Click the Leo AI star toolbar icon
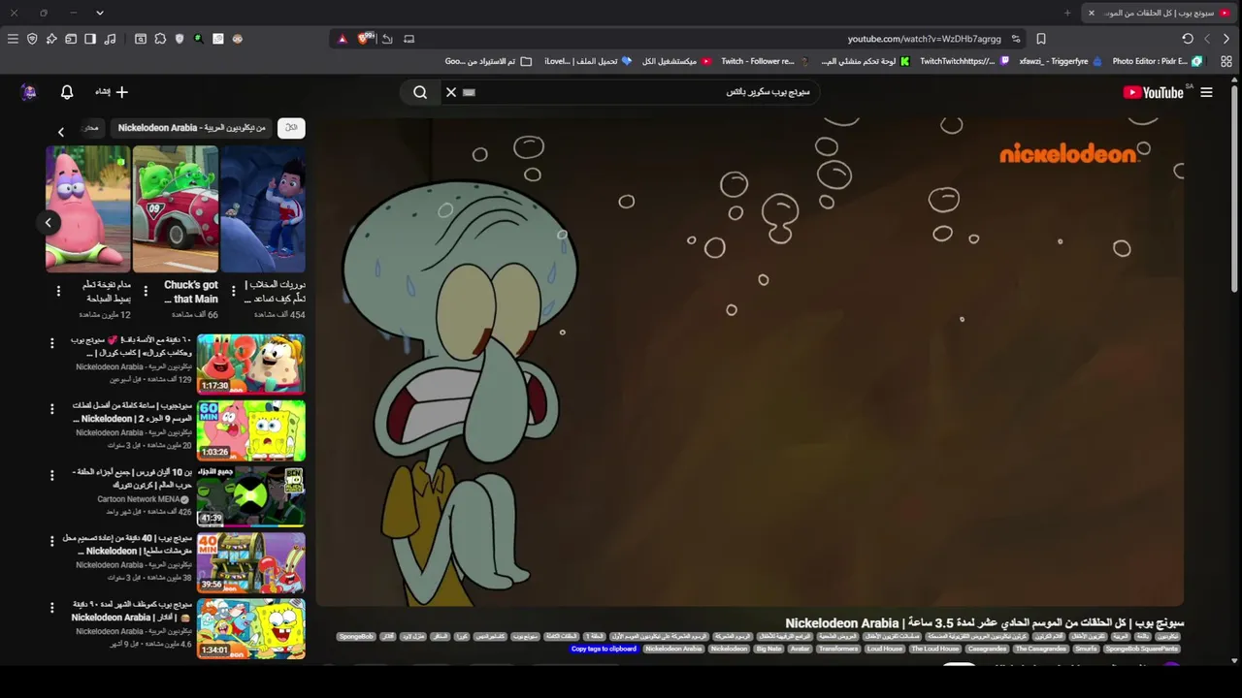The image size is (1242, 698). tap(51, 39)
